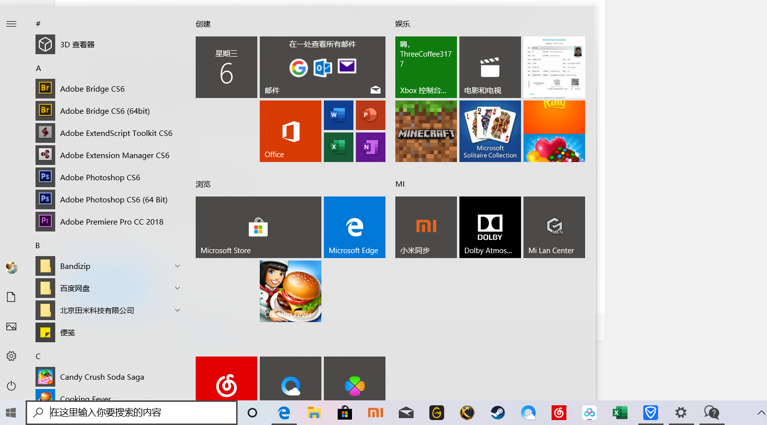Image resolution: width=767 pixels, height=425 pixels.
Task: Launch OneNote from the small tile
Action: click(371, 147)
